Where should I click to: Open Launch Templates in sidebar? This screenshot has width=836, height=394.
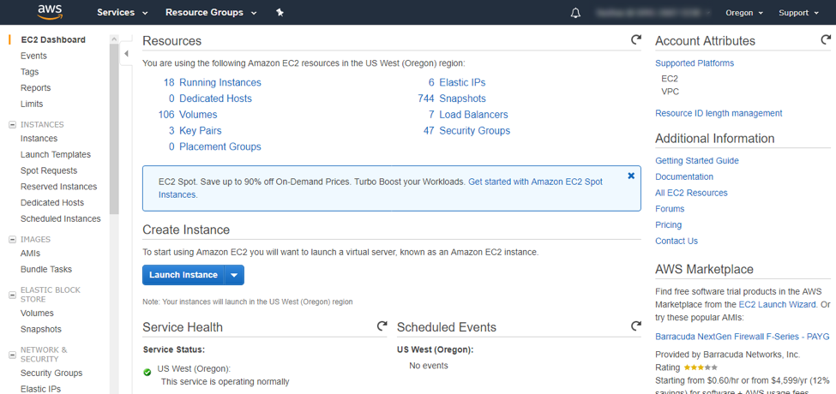(x=56, y=154)
